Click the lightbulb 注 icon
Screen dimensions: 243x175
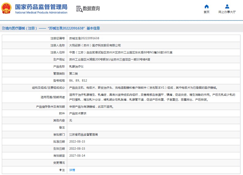coord(60,170)
